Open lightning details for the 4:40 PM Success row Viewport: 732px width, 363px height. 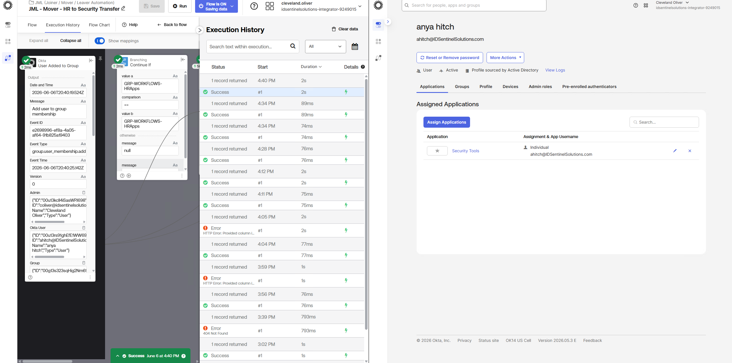pos(346,92)
